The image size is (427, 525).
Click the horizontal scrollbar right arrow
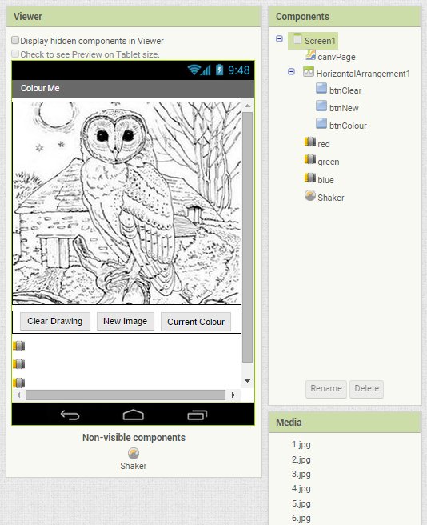233,395
